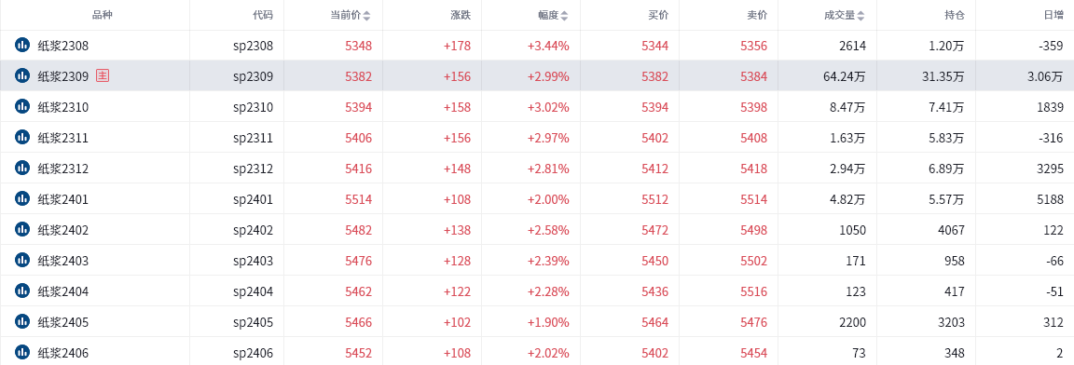Open chart icon for 纸浆2403
Image resolution: width=1074 pixels, height=365 pixels.
coord(22,261)
